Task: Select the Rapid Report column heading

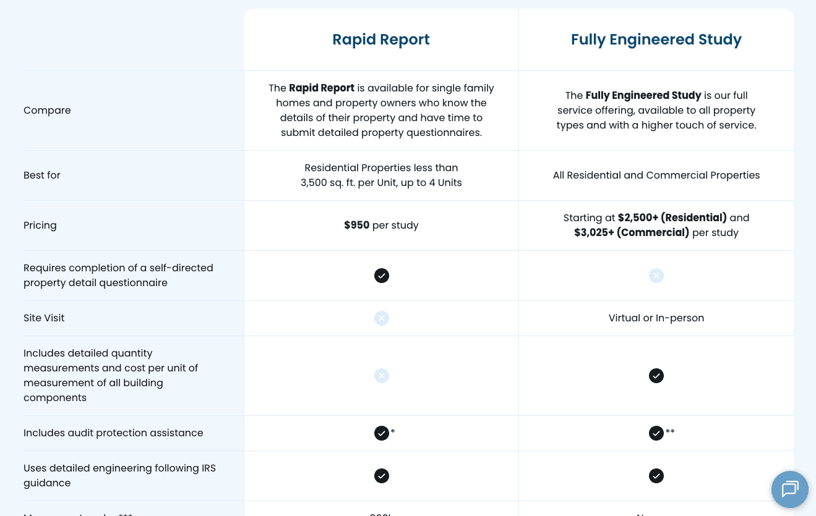Action: click(381, 40)
